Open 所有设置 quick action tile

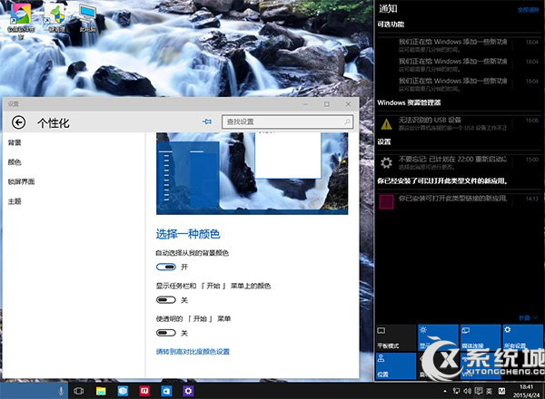522,337
